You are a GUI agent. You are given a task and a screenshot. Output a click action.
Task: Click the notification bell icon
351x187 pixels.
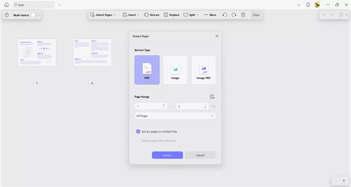[x=308, y=5]
